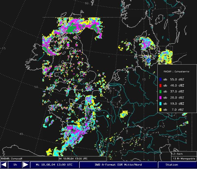Click the 7.0 dBZ legend text
Screen dimensions: 197x169
[178, 110]
